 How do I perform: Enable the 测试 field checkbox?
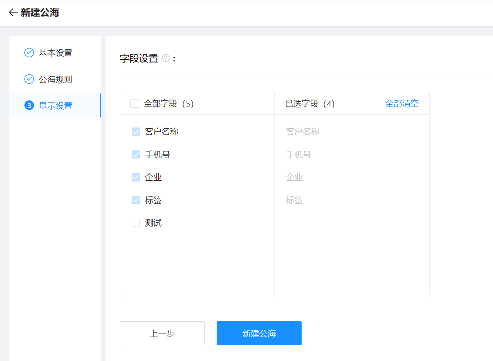(136, 223)
